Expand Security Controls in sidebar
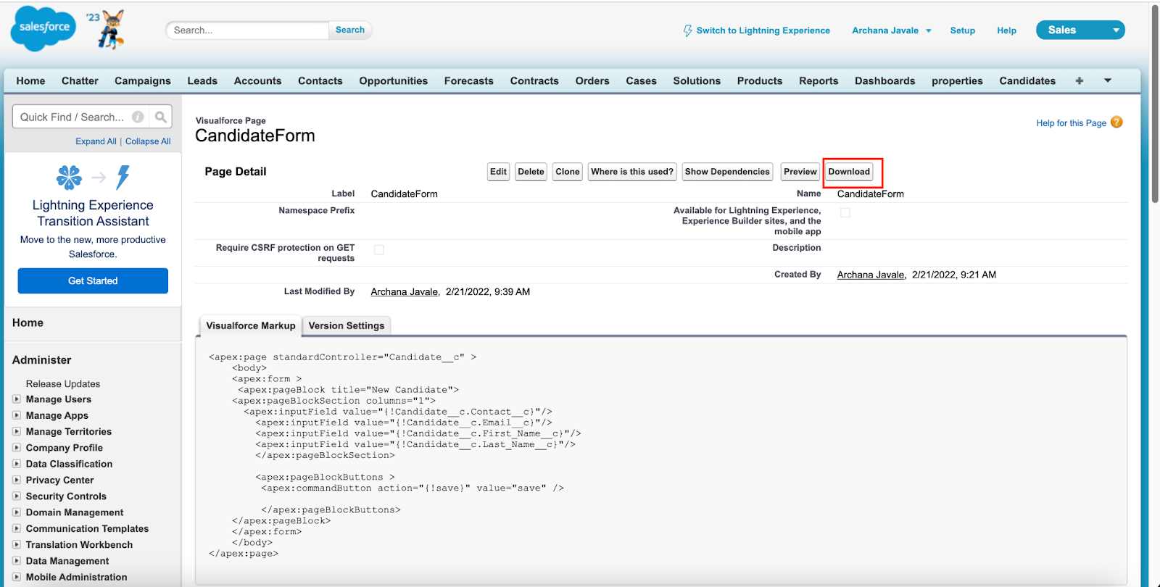The image size is (1160, 587). click(17, 496)
